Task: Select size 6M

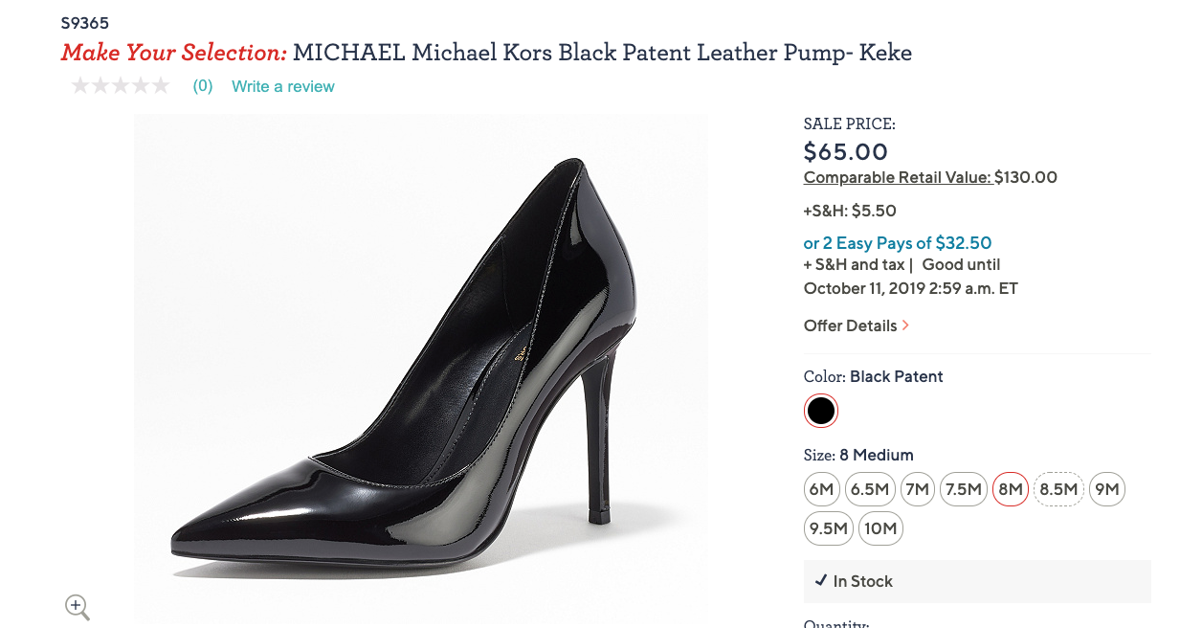Action: pyautogui.click(x=821, y=489)
